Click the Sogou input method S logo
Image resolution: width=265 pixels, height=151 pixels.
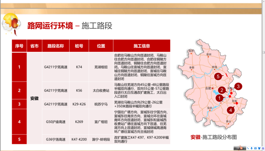click(241, 148)
